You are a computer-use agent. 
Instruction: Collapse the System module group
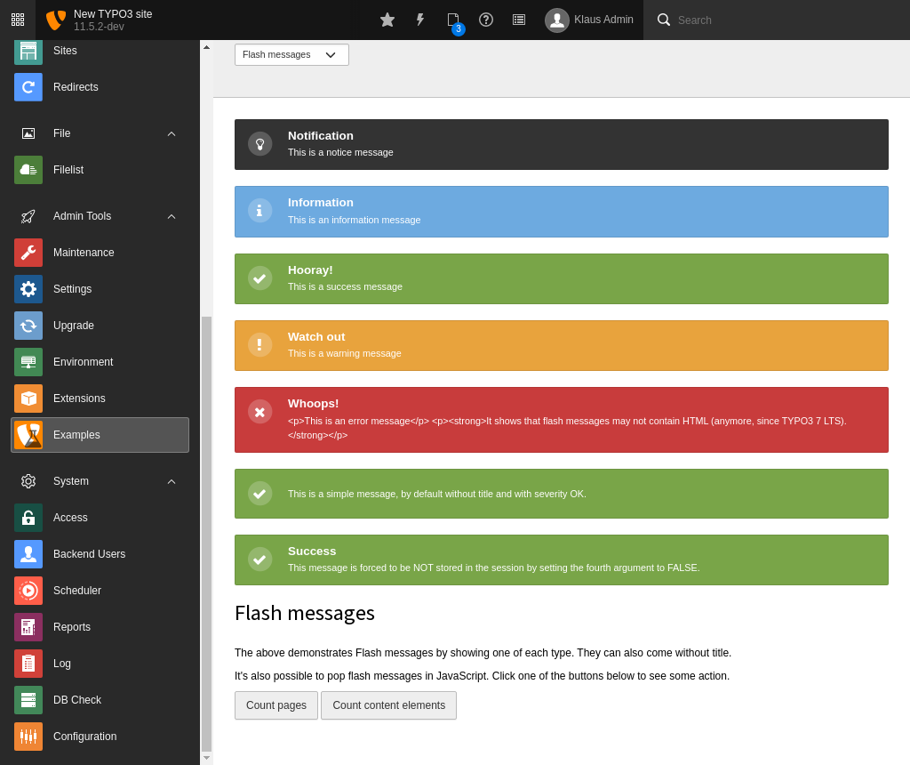click(x=172, y=481)
